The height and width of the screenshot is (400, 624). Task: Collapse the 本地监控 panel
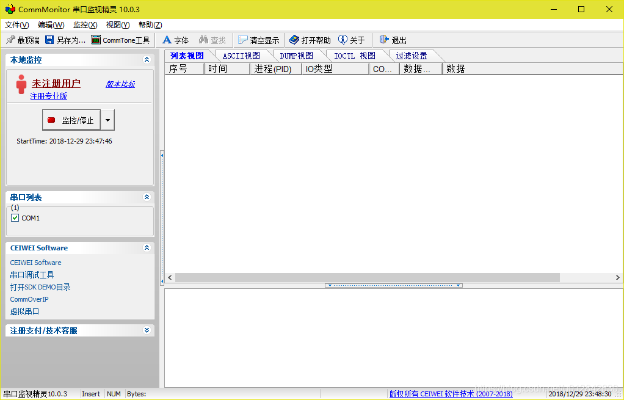[147, 60]
